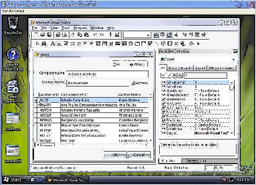Click the New file toolbar icon

36,35
